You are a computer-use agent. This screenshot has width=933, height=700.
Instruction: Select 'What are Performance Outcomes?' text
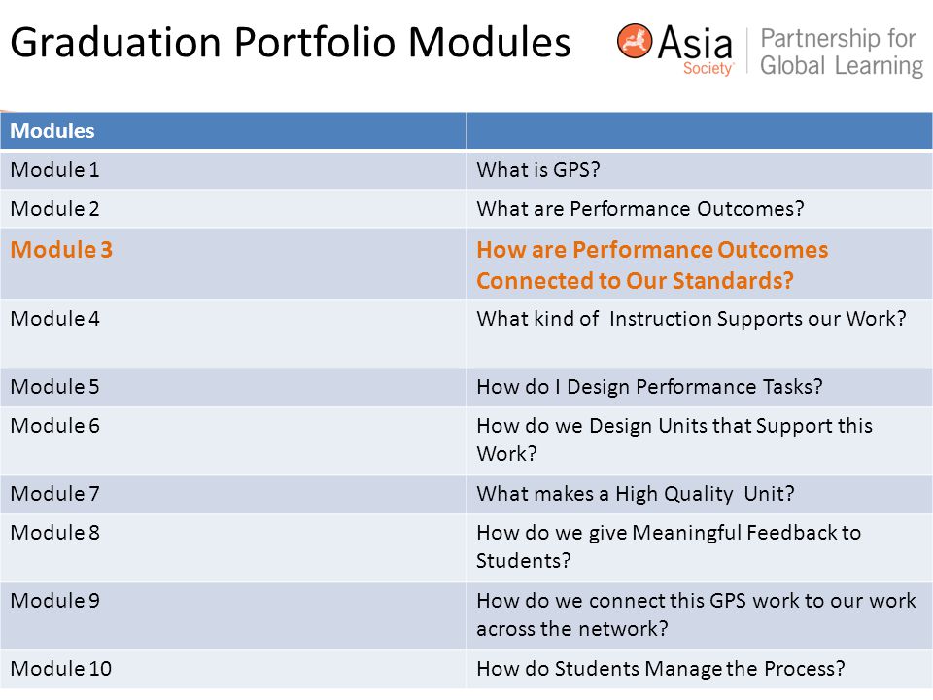point(640,209)
